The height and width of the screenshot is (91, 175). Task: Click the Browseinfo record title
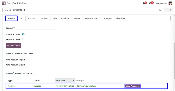pyautogui.click(x=16, y=10)
